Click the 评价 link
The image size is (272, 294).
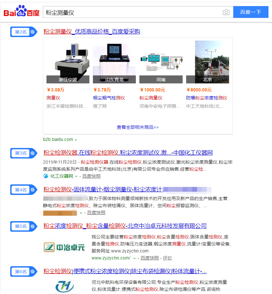168,258
